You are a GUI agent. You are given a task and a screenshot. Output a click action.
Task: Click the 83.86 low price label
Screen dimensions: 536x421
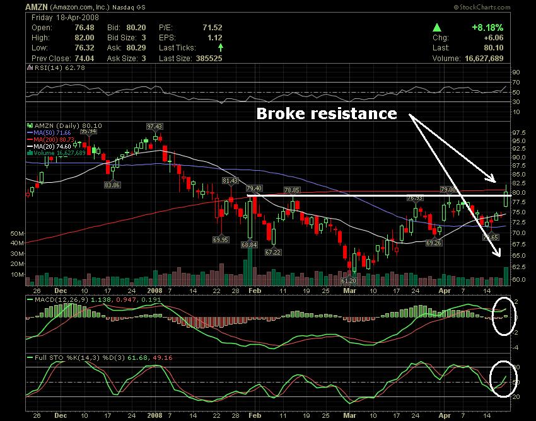click(112, 185)
